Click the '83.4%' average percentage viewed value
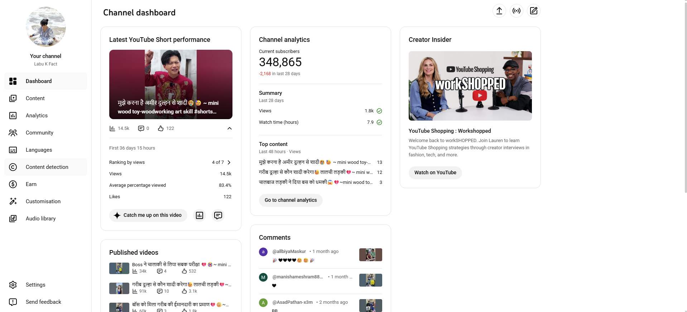Image resolution: width=687 pixels, height=312 pixels. coord(225,185)
